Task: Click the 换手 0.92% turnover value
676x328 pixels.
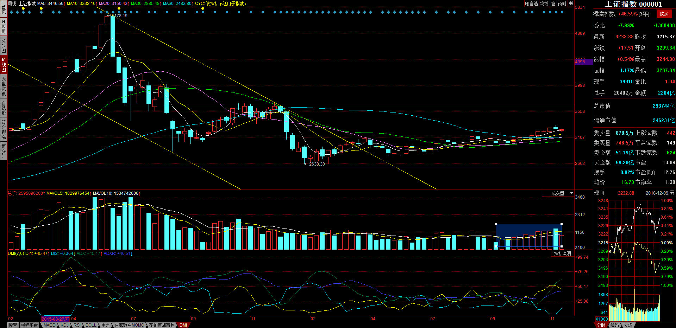Action: [x=627, y=172]
